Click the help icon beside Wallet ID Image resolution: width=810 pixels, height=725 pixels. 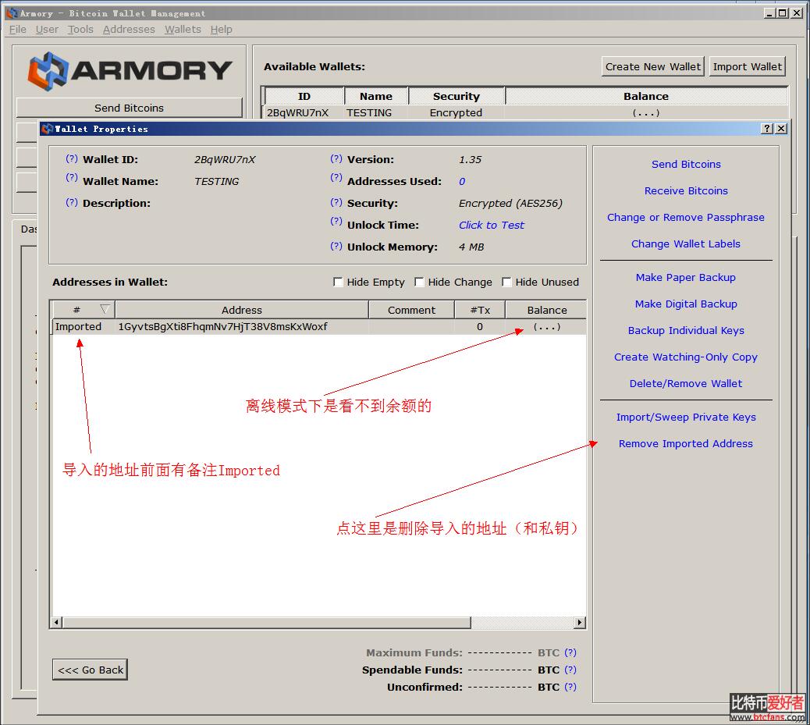(x=71, y=158)
